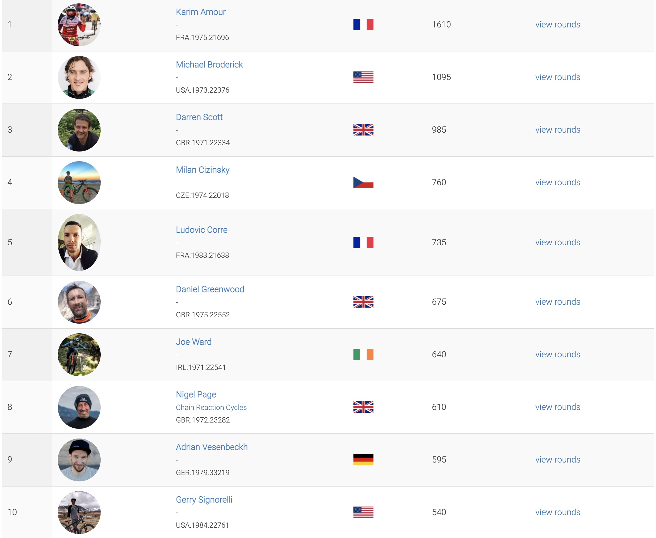656x538 pixels.
Task: Click the Irish flag beside Joe Ward
Action: 363,354
